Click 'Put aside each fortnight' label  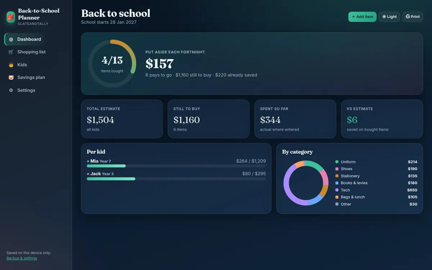[x=175, y=52]
